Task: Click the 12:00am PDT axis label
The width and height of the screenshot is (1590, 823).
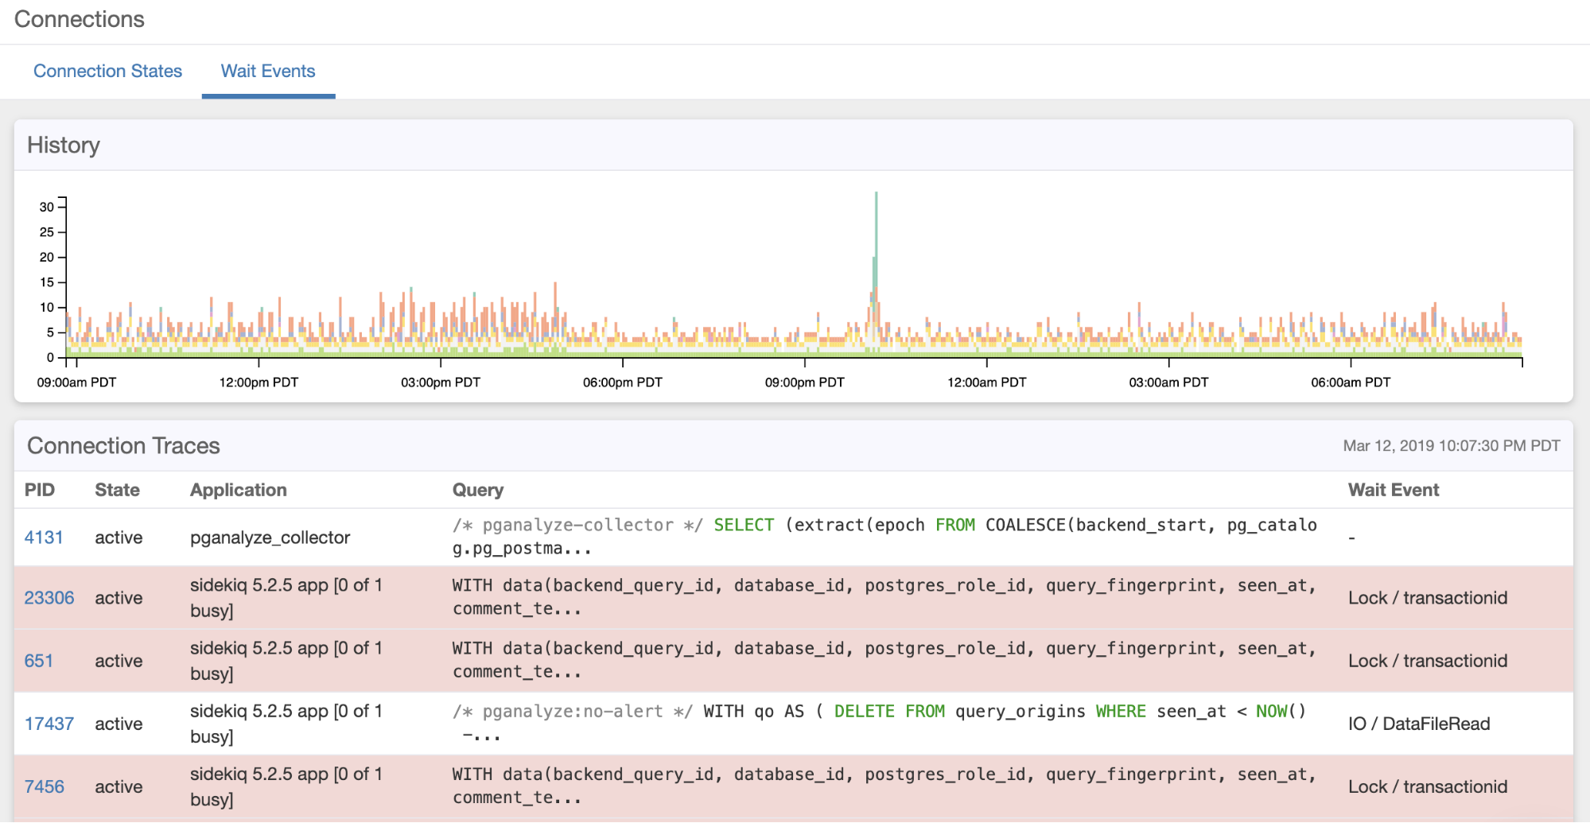Action: coord(986,382)
